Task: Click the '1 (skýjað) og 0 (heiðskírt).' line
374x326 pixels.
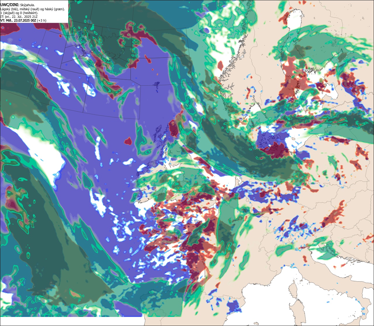Action: (x=19, y=13)
